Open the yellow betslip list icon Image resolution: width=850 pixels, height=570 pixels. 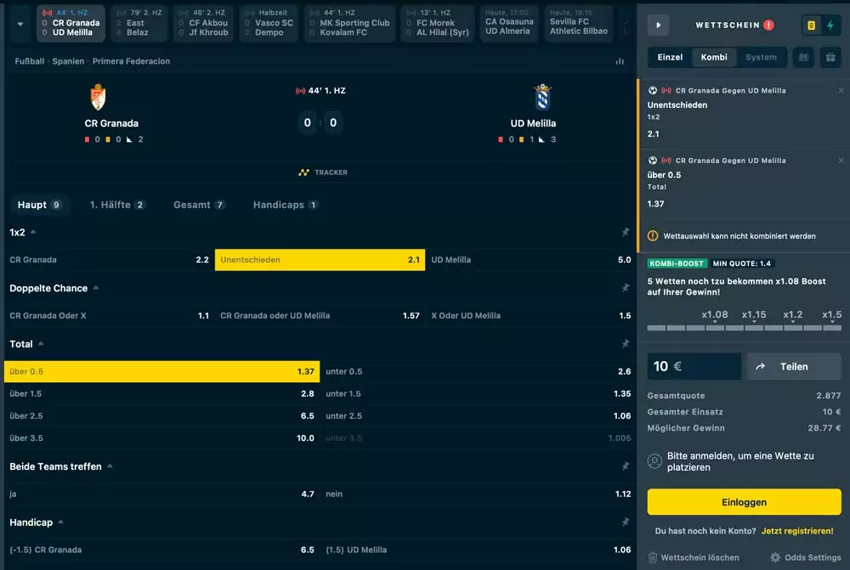(x=811, y=25)
